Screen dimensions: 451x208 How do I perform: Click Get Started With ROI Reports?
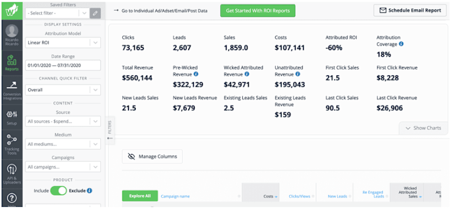pyautogui.click(x=258, y=11)
